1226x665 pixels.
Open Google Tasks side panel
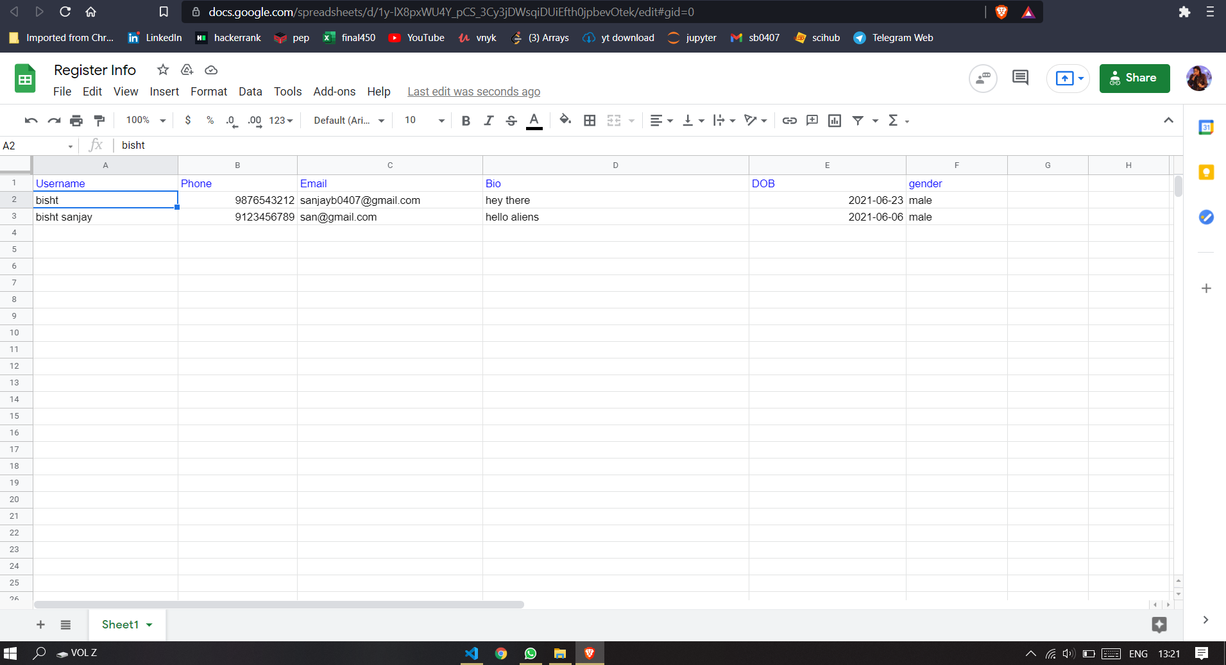coord(1206,217)
